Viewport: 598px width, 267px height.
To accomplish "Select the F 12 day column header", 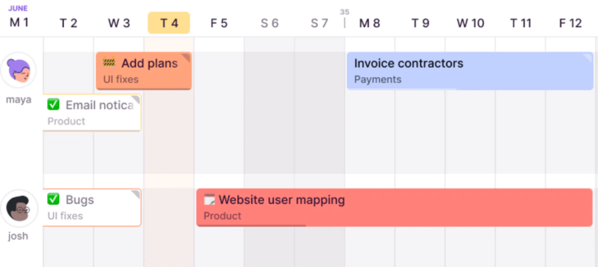I will point(571,23).
